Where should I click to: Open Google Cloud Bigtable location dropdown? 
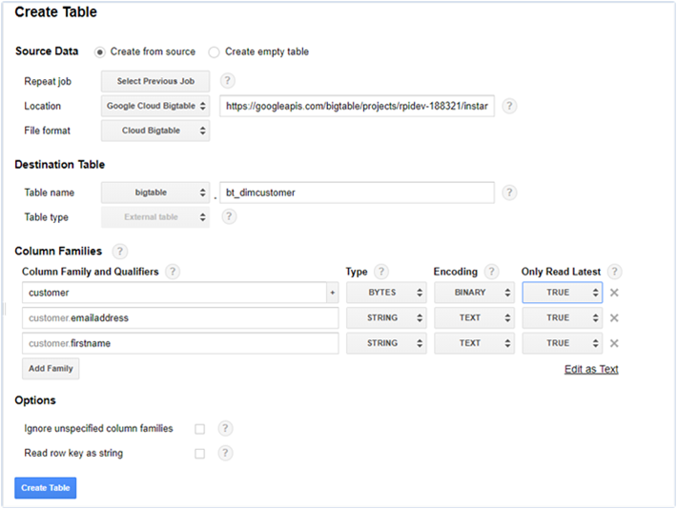(x=154, y=106)
